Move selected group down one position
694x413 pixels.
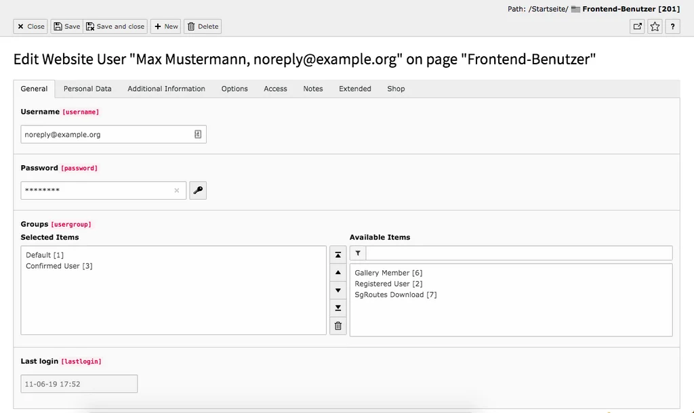coord(338,290)
